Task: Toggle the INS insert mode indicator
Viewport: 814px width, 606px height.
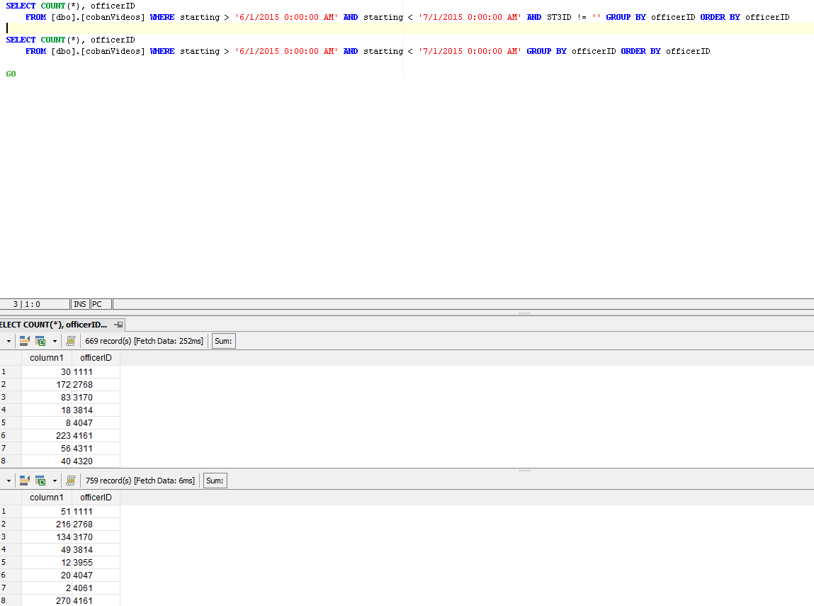Action: (x=79, y=303)
